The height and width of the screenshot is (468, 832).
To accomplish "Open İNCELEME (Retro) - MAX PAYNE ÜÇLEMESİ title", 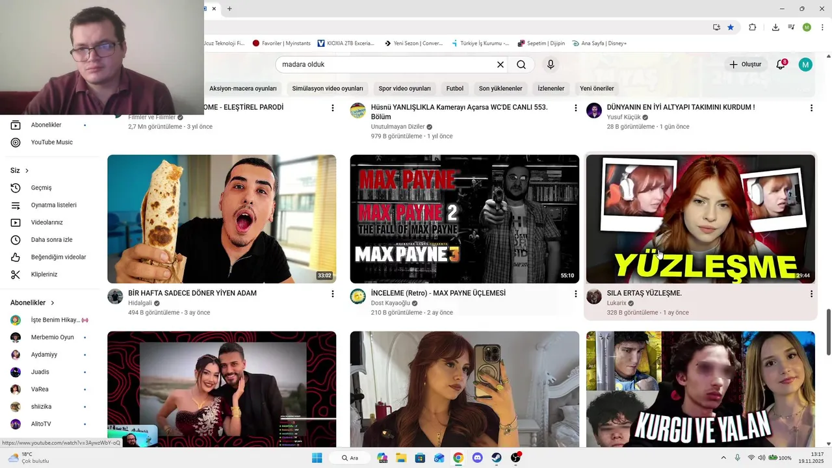I will pyautogui.click(x=438, y=293).
